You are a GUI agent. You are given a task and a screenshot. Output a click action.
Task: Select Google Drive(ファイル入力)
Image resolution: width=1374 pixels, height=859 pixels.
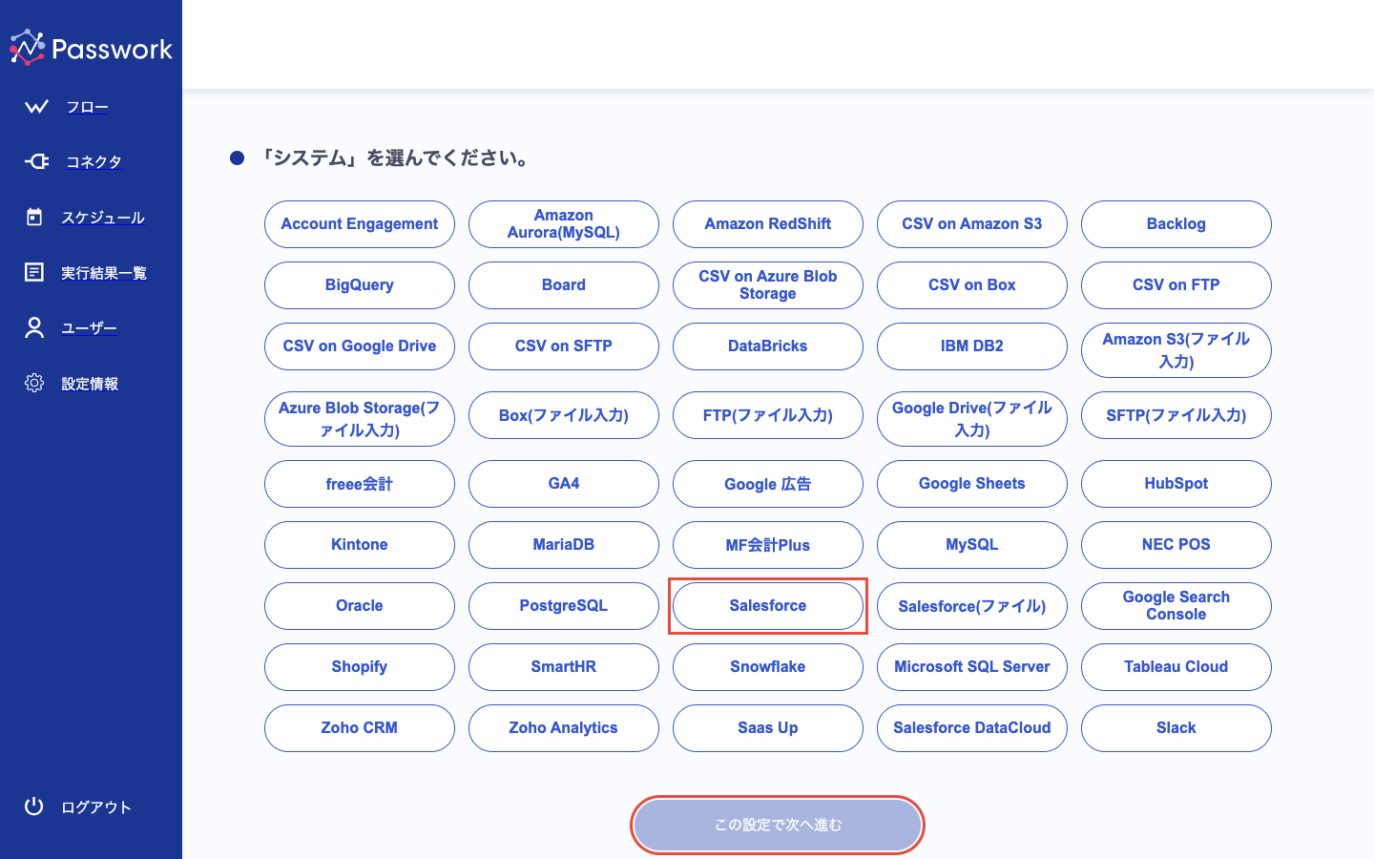pos(972,419)
